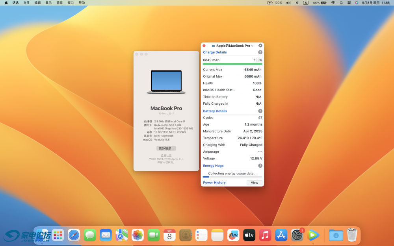Open settings gear in battery panel

click(x=260, y=45)
